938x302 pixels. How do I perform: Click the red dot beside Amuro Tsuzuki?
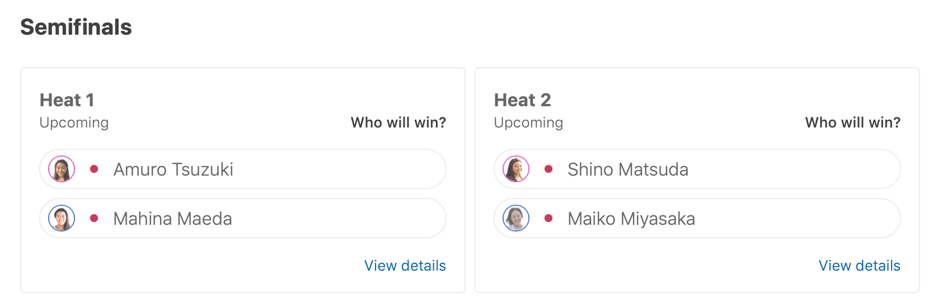point(94,169)
